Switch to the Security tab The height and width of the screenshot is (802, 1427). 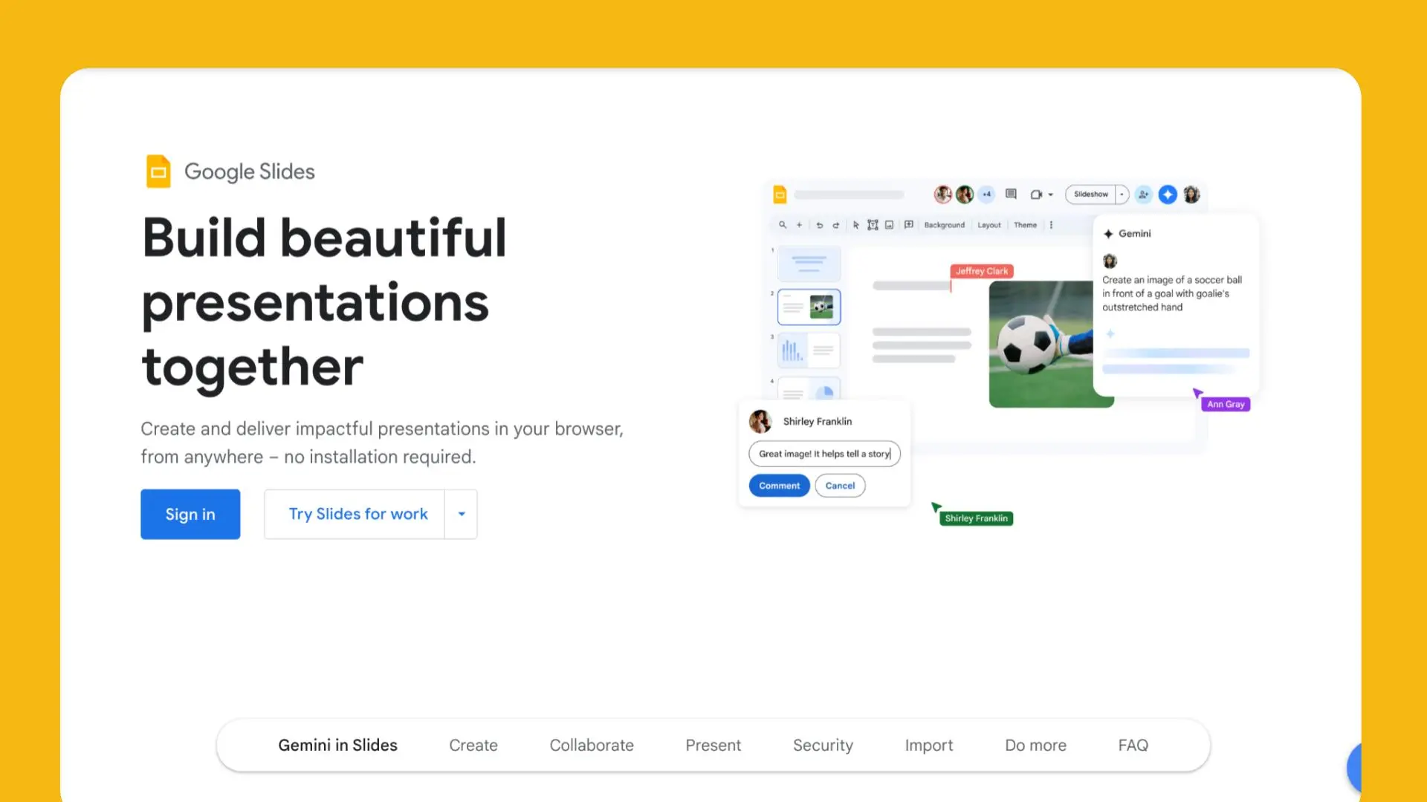[x=823, y=745]
